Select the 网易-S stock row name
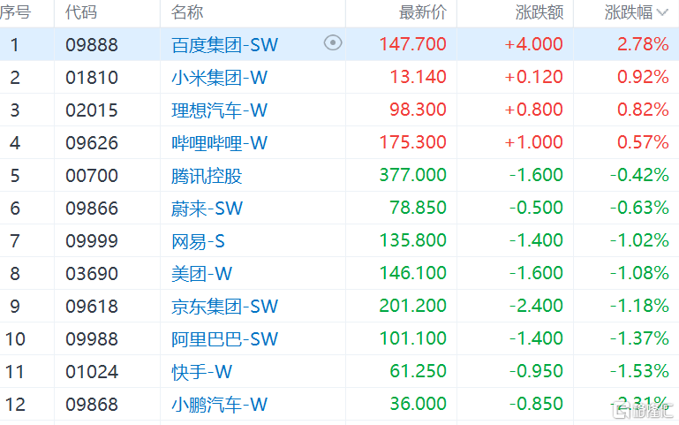Image resolution: width=679 pixels, height=425 pixels. click(x=199, y=240)
